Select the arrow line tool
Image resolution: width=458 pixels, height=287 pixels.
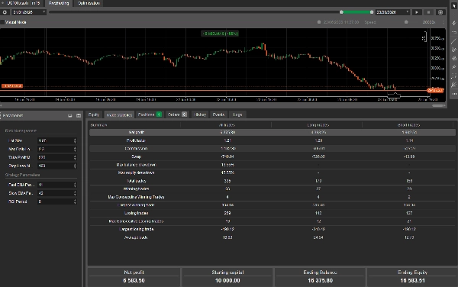(x=454, y=67)
